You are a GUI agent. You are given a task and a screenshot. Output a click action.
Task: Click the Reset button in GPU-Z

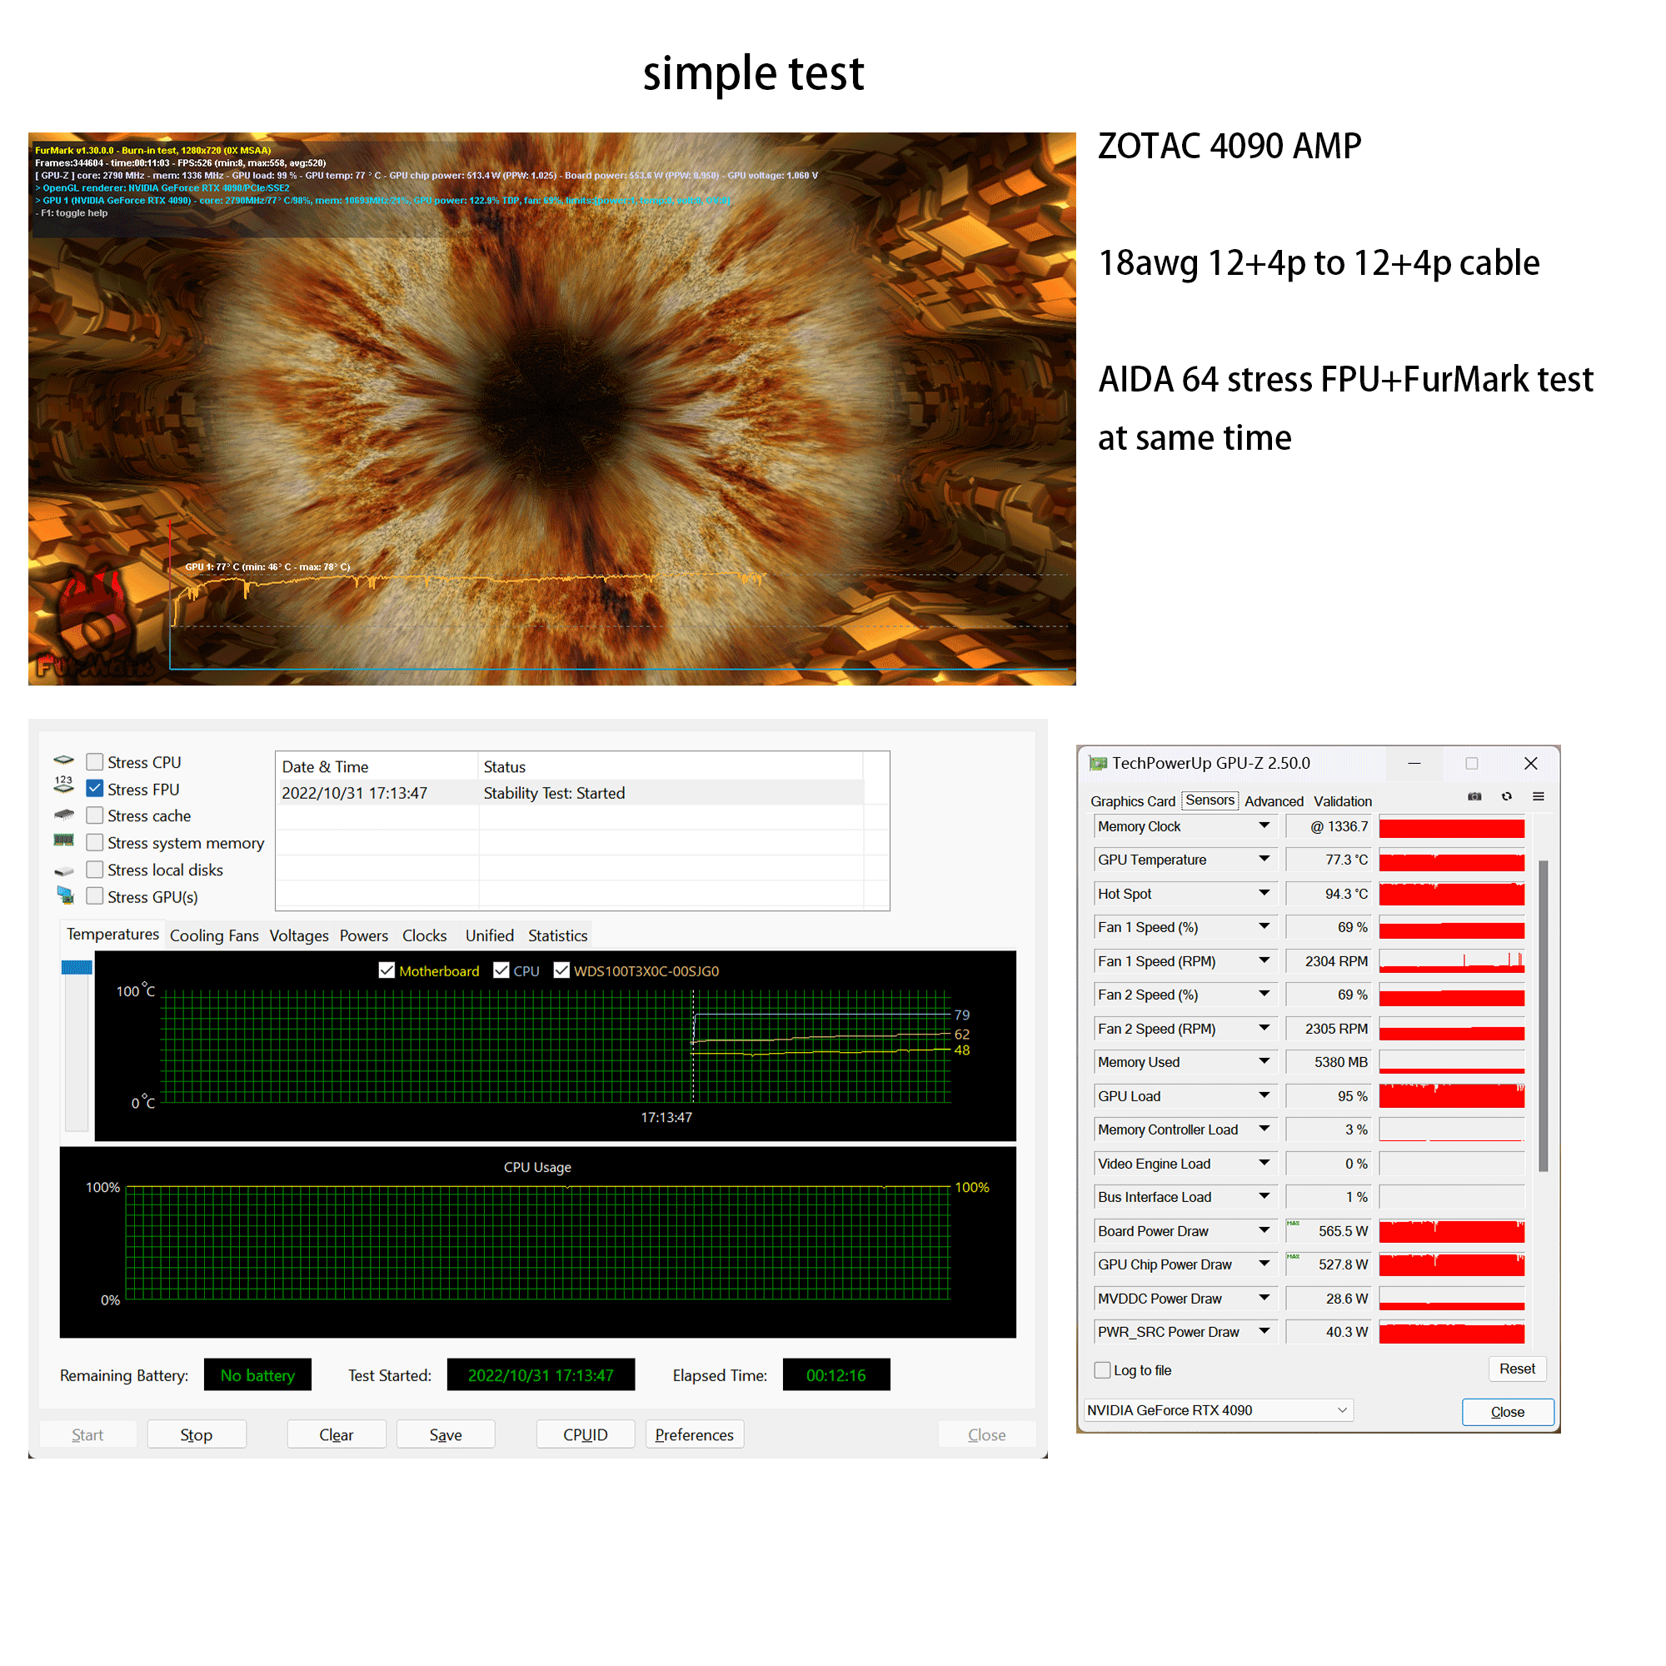(1517, 1369)
